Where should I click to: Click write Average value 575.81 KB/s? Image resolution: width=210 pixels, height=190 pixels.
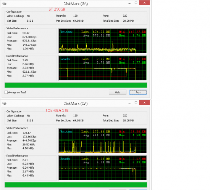coord(29,41)
